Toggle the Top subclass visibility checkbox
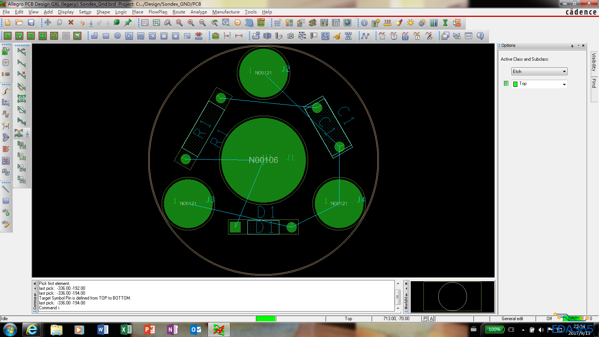 pyautogui.click(x=506, y=84)
